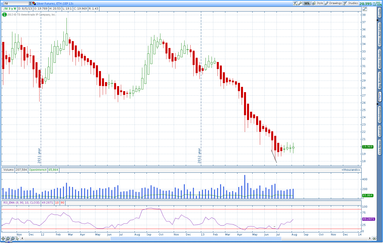This screenshot has width=383, height=243.
Task: Click the /SI symbol input field
Action: tap(16, 4)
